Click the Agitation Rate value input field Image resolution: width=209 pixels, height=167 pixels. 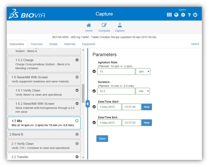[x=116, y=71]
